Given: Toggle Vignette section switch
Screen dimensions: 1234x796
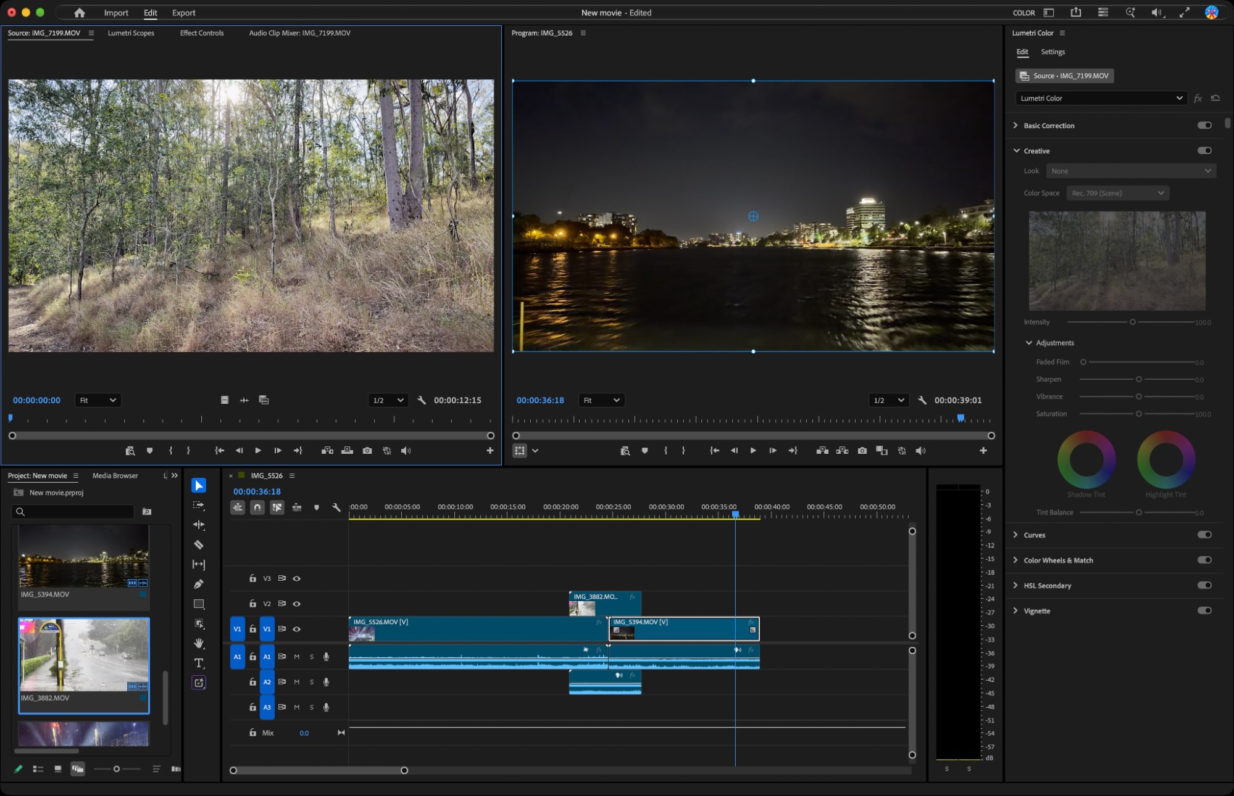Looking at the screenshot, I should [1204, 610].
